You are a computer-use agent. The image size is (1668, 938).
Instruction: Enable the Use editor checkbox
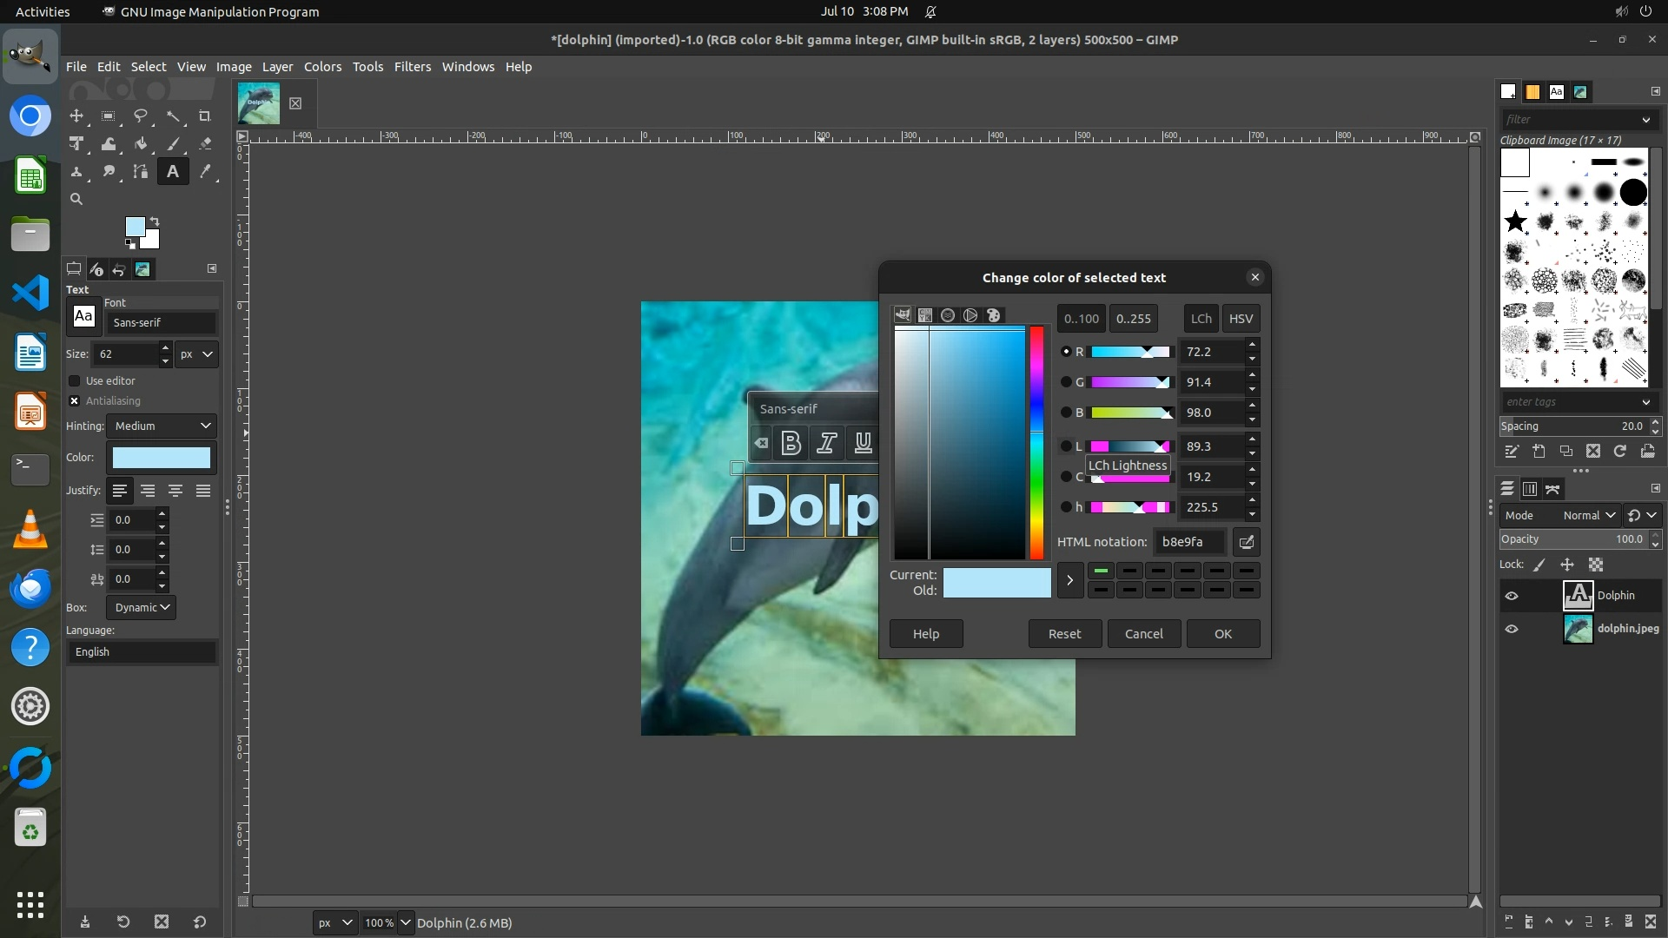tap(75, 381)
